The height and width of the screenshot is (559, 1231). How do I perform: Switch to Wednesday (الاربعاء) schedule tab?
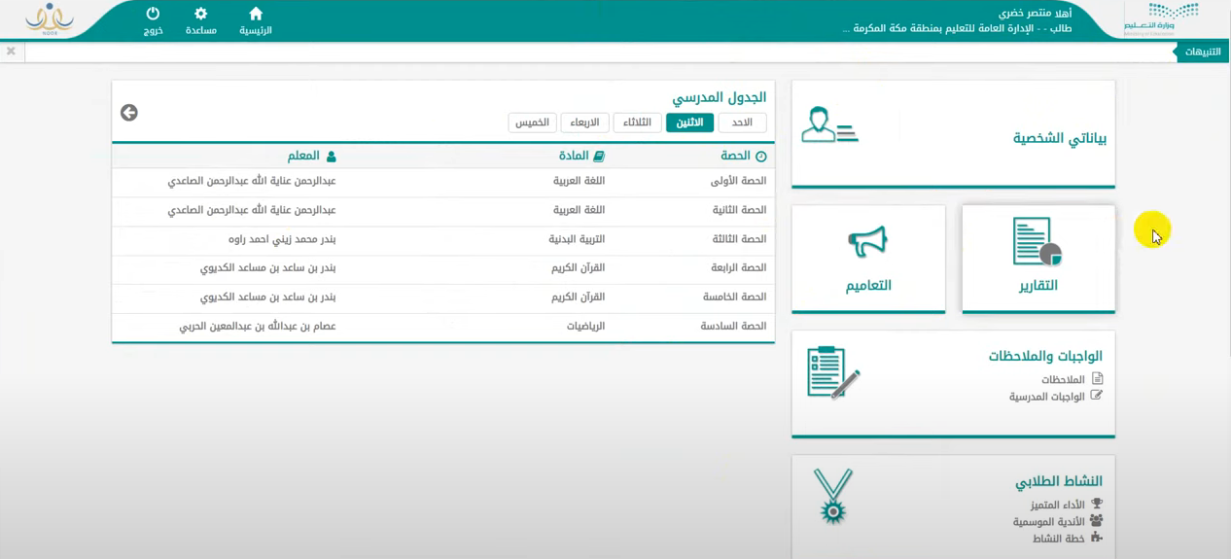(584, 122)
